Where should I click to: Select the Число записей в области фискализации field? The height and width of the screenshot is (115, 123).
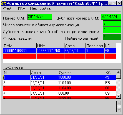(112, 23)
